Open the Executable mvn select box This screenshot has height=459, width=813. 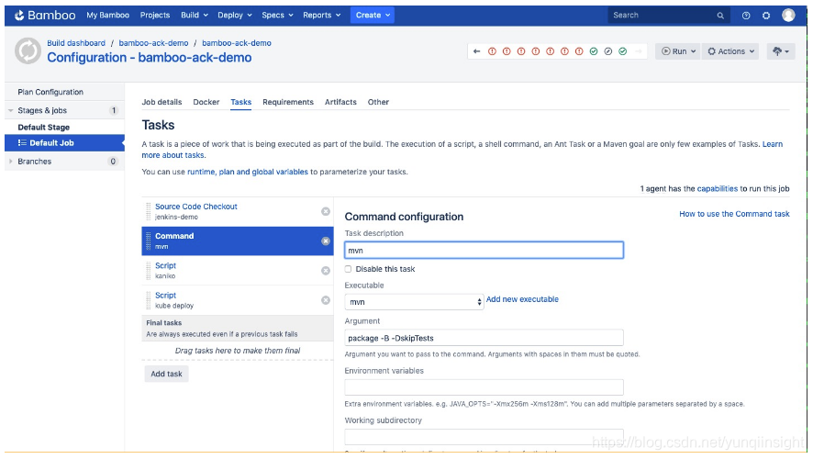[x=414, y=302]
